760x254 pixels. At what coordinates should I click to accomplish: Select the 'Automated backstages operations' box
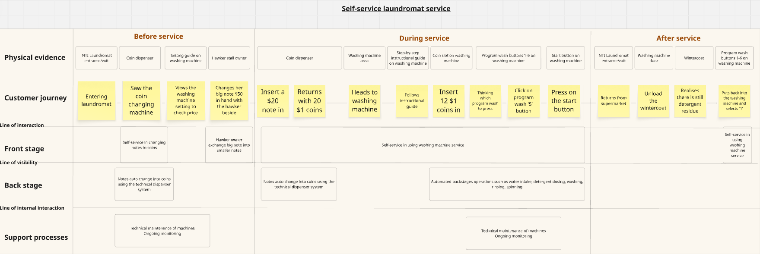[507, 184]
